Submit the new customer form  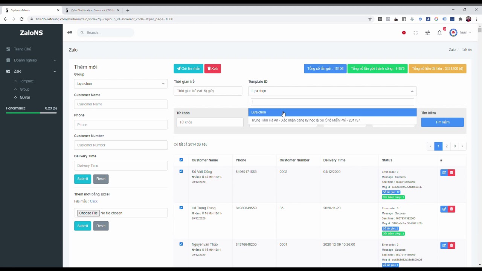[82, 179]
